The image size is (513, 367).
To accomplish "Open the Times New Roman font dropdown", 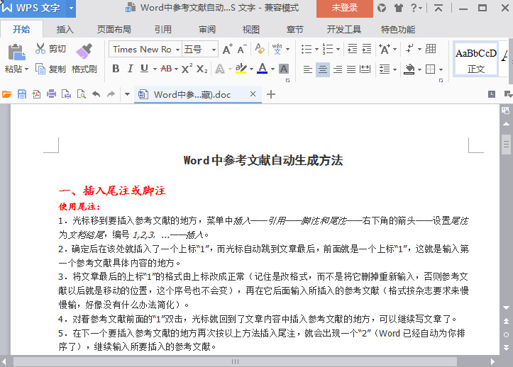I will click(x=177, y=50).
